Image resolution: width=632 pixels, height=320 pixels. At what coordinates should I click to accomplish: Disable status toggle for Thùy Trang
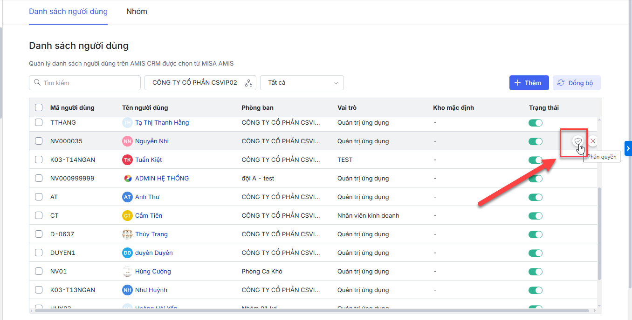pos(536,234)
